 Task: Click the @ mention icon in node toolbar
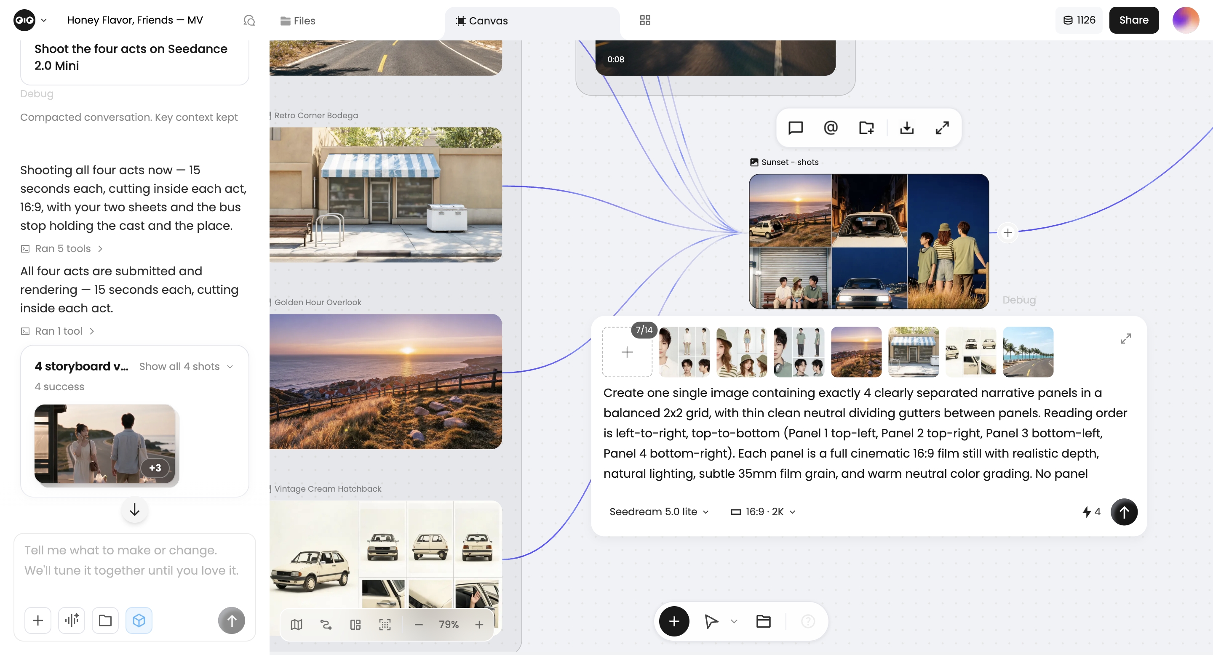point(831,128)
